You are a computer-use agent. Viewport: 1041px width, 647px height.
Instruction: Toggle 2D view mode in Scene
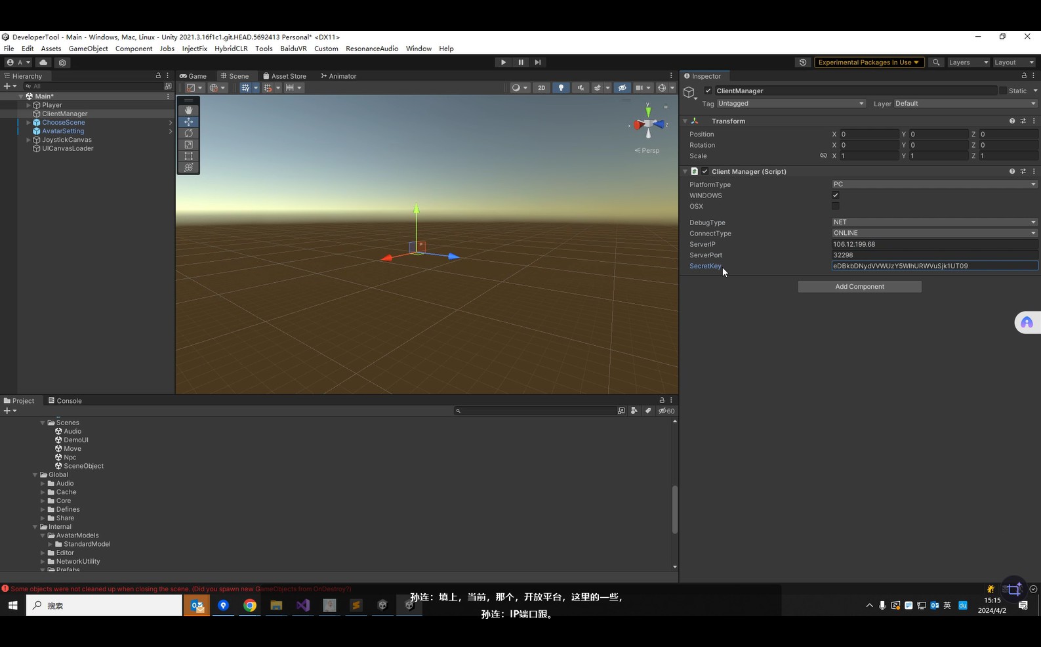coord(541,88)
